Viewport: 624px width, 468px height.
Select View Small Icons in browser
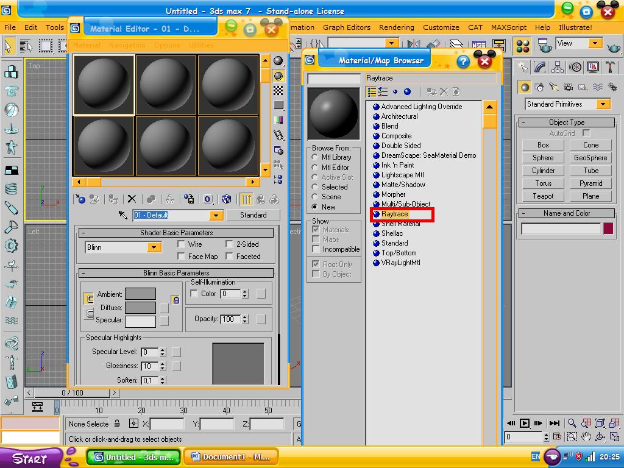(x=395, y=92)
